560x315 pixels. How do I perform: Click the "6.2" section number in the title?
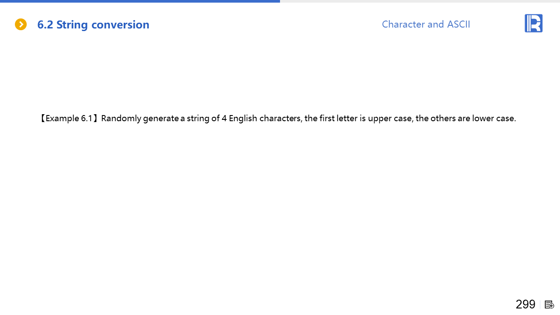click(x=45, y=24)
